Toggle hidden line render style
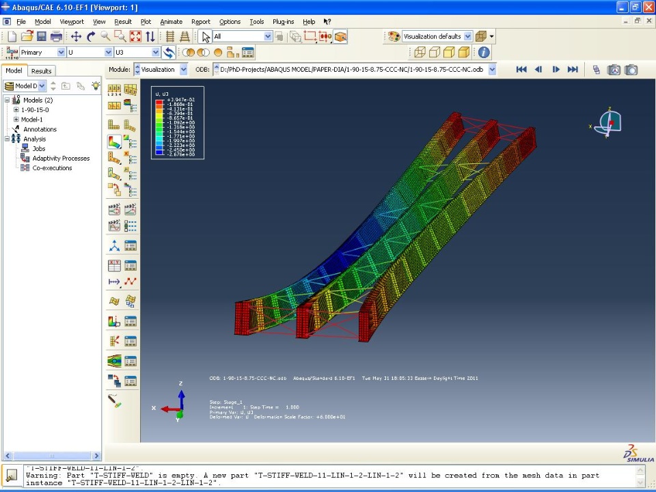656x492 pixels. click(x=435, y=53)
